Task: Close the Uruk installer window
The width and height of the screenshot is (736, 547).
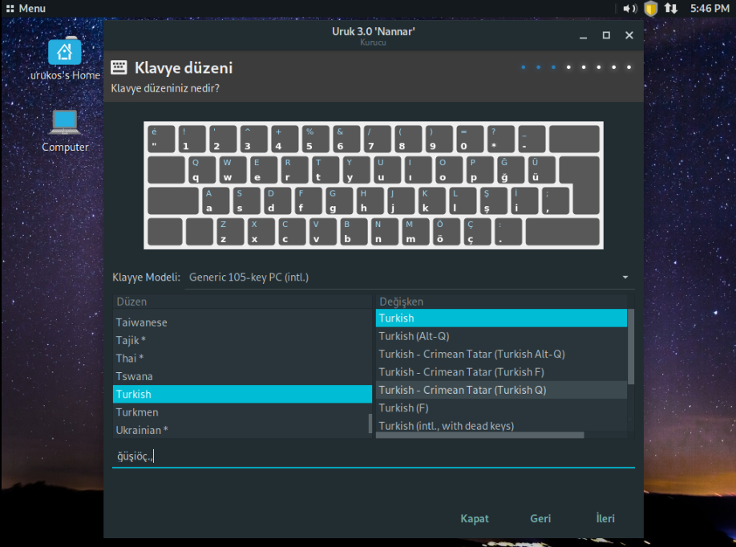Action: (629, 35)
